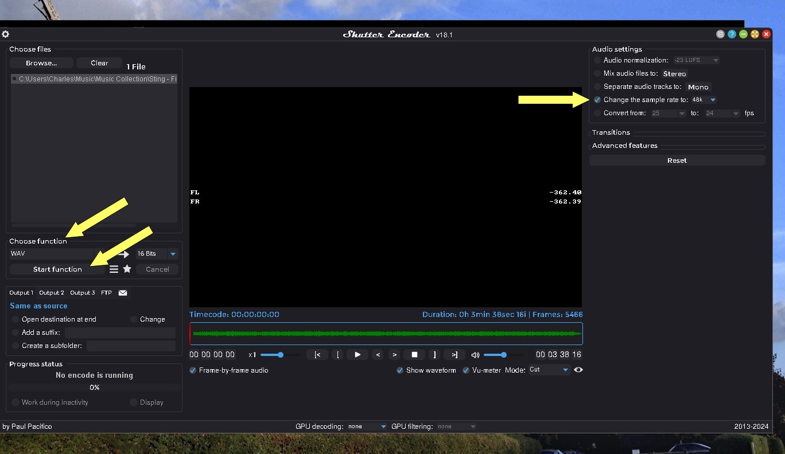Screen dimensions: 785x454
Task: Click the stop button
Action: [x=414, y=355]
